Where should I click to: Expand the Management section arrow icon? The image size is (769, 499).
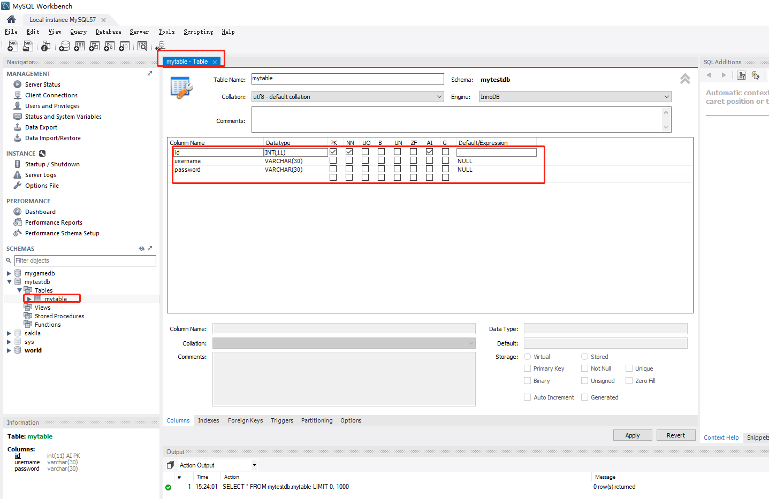click(150, 74)
